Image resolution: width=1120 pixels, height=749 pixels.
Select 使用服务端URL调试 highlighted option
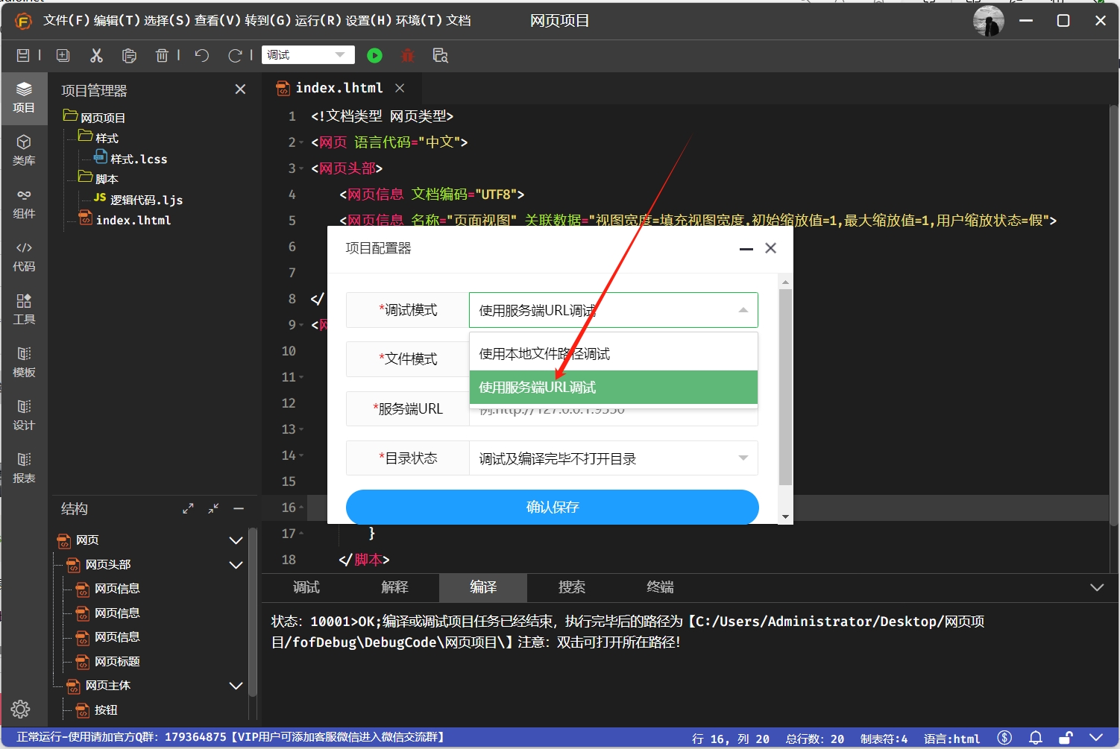pyautogui.click(x=614, y=387)
